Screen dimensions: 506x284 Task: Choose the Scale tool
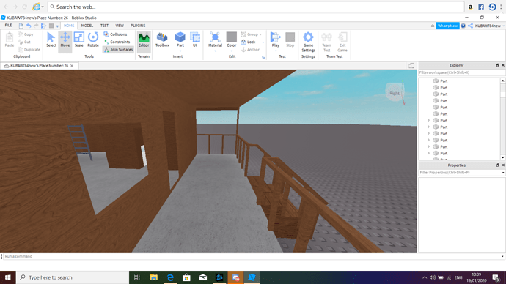(78, 40)
